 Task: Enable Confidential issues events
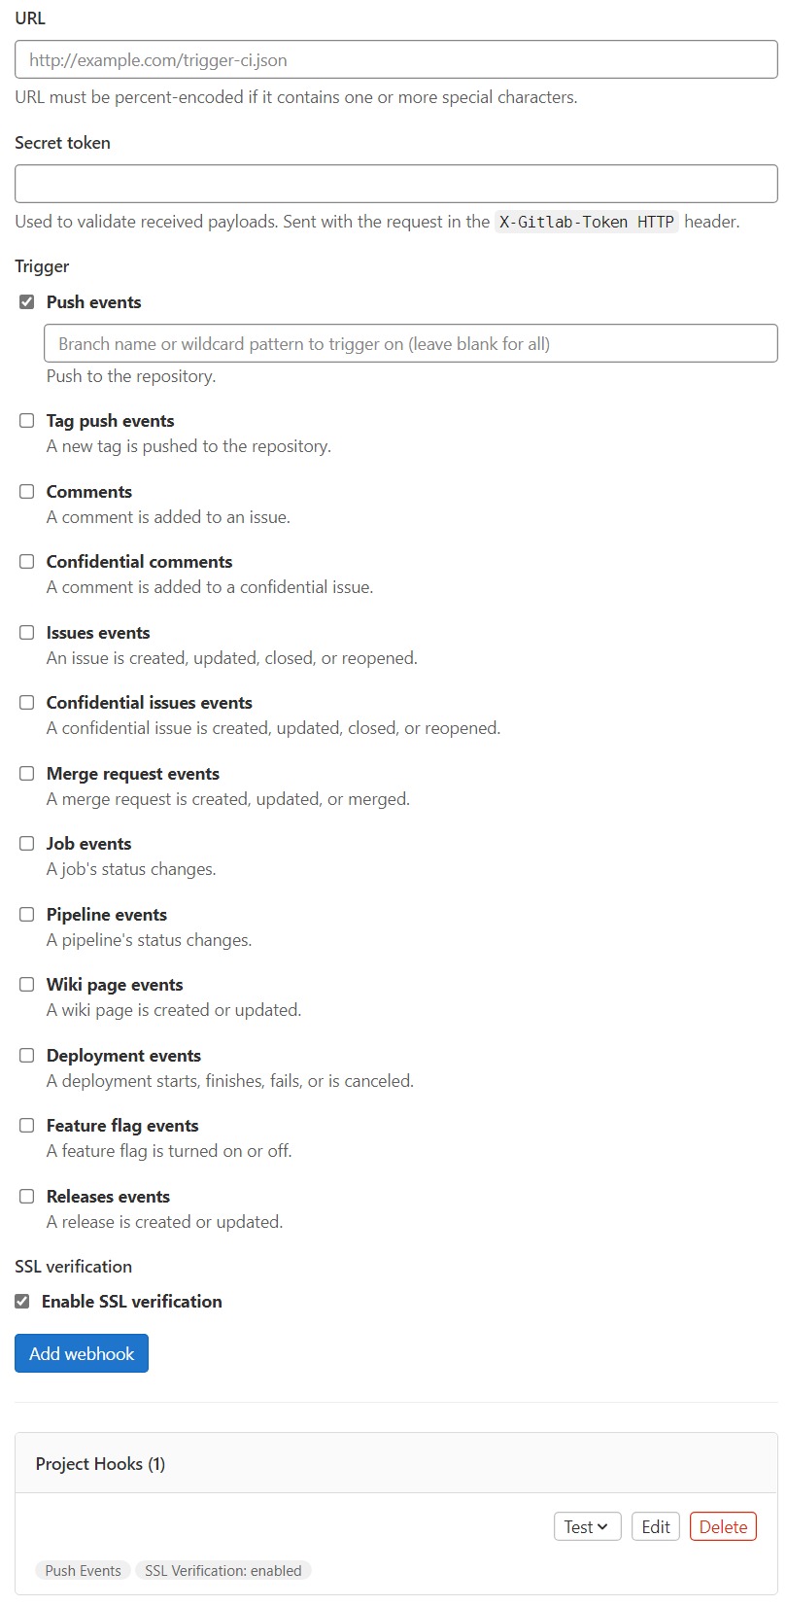tap(26, 702)
